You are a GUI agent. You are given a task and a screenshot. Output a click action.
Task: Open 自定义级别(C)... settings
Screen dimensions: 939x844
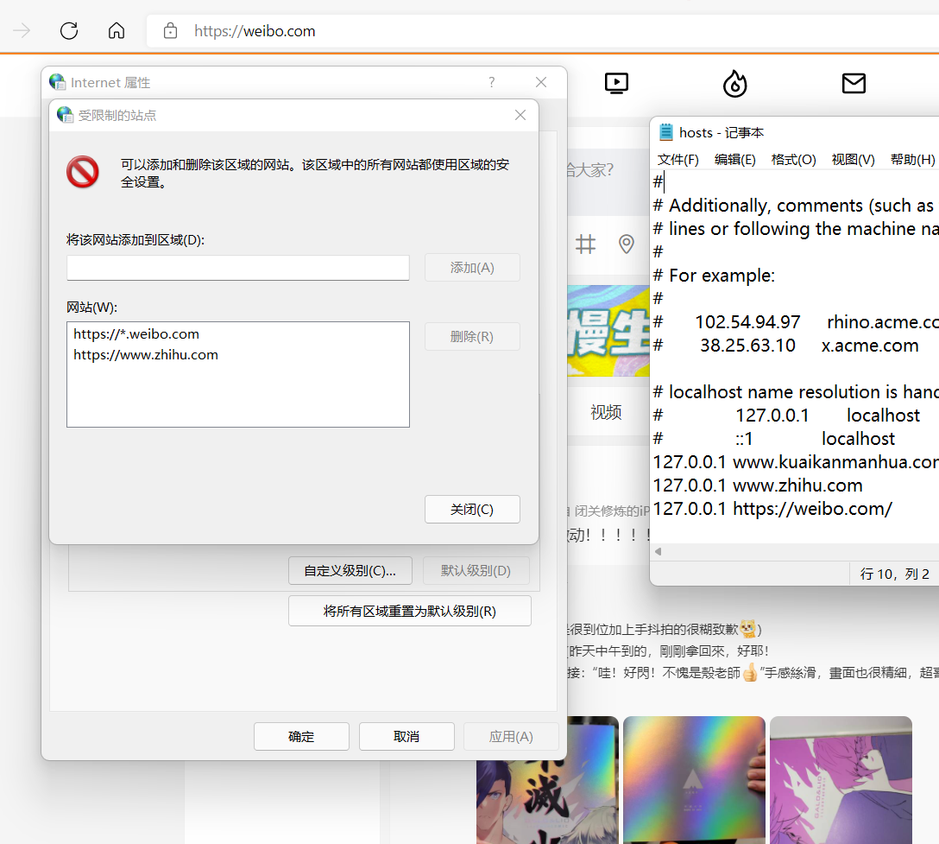[x=350, y=571]
